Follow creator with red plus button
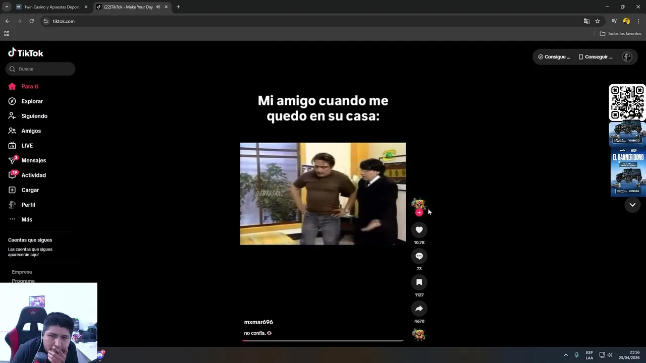The width and height of the screenshot is (646, 363). (x=419, y=213)
